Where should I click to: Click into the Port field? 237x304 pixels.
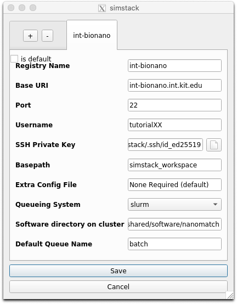pyautogui.click(x=174, y=105)
